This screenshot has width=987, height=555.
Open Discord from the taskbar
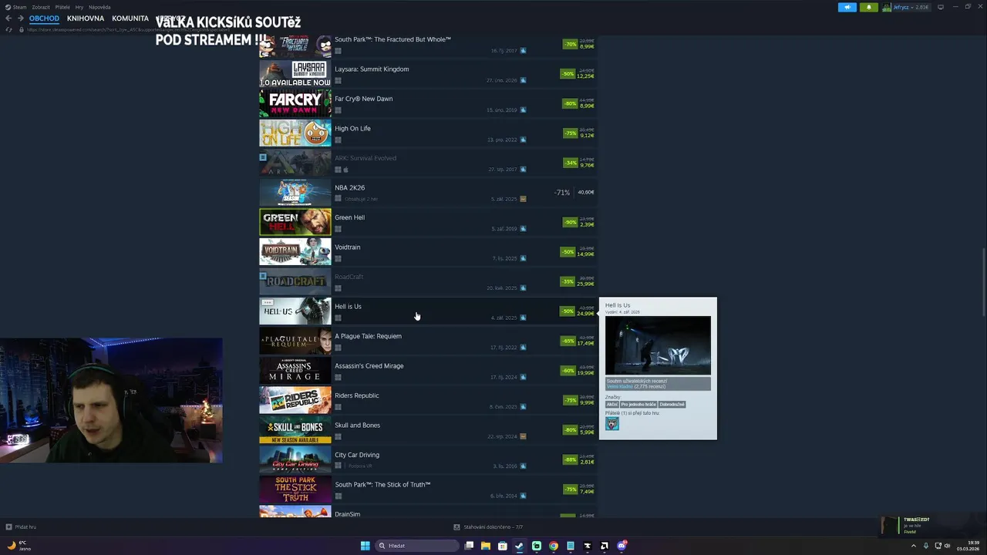coord(622,546)
